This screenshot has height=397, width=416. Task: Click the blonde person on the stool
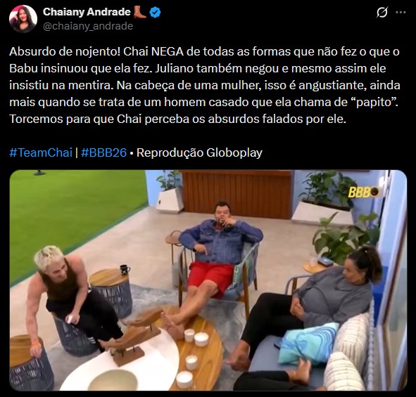click(75, 298)
